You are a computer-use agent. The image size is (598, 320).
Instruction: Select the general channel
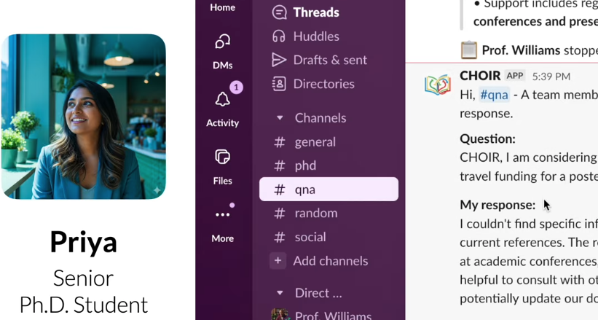pyautogui.click(x=315, y=142)
